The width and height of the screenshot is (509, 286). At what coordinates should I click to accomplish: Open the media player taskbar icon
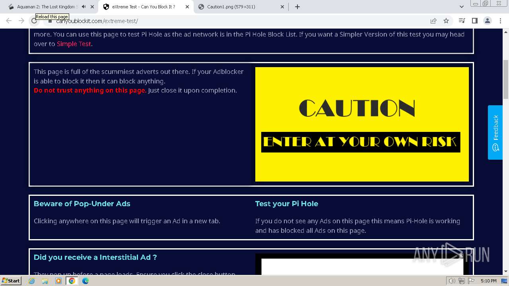[58, 281]
